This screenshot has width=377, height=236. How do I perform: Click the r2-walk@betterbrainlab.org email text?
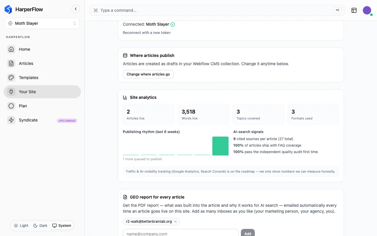coord(149,222)
